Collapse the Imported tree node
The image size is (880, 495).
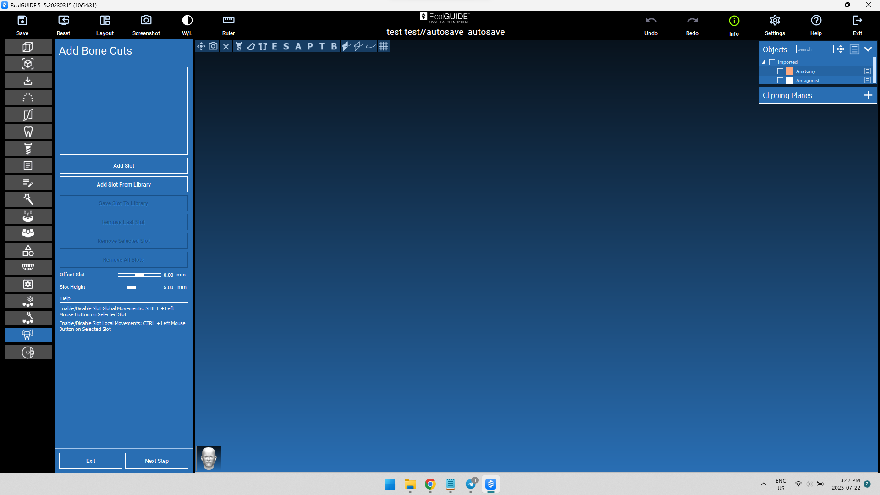coord(764,62)
